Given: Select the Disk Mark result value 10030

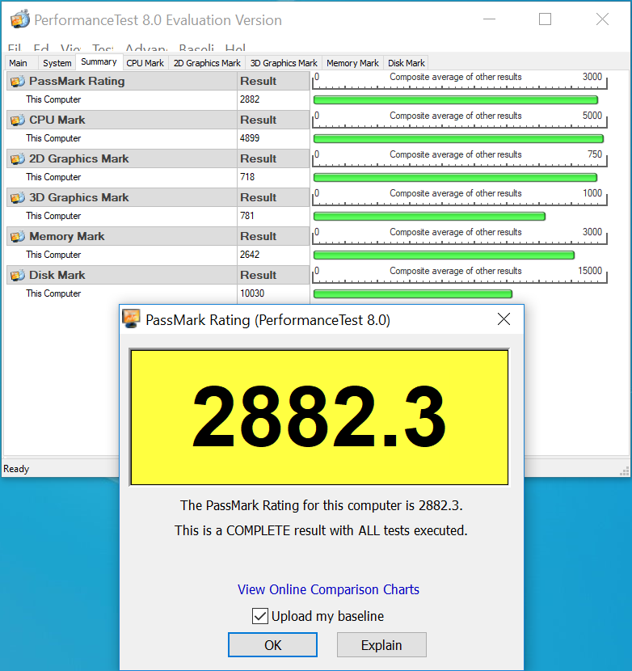Looking at the screenshot, I should click(252, 293).
